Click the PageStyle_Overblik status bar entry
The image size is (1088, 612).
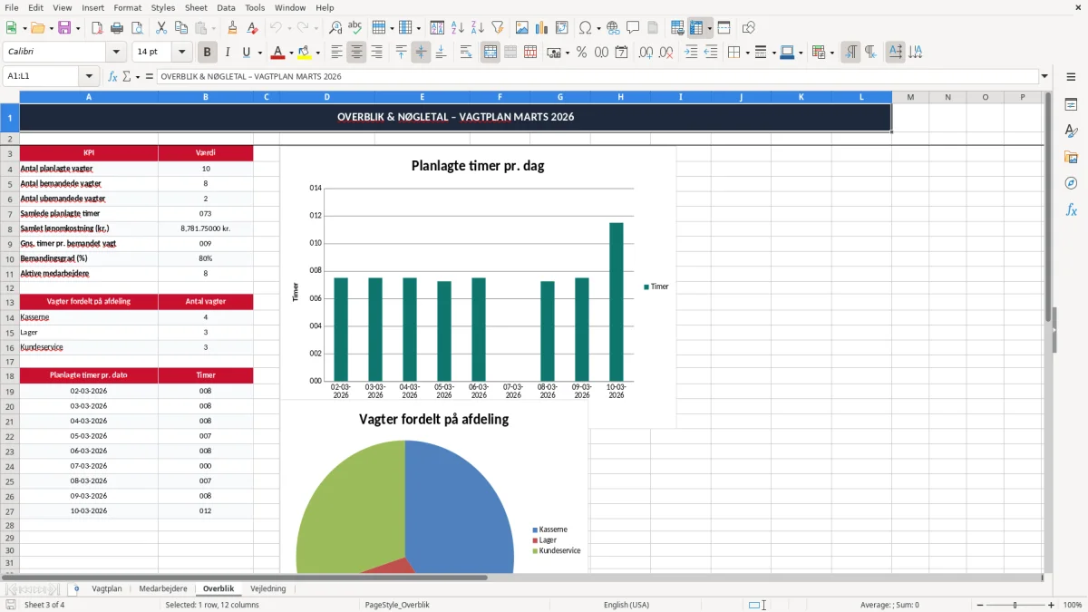coord(397,605)
